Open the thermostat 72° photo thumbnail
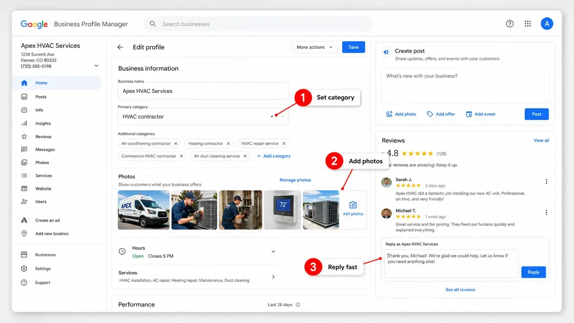The height and width of the screenshot is (323, 574). click(283, 210)
